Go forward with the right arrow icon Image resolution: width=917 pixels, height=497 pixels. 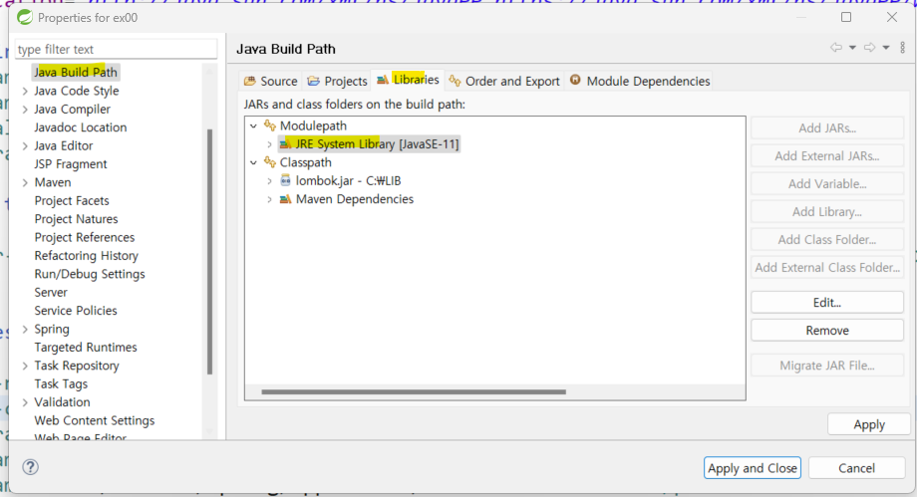869,48
